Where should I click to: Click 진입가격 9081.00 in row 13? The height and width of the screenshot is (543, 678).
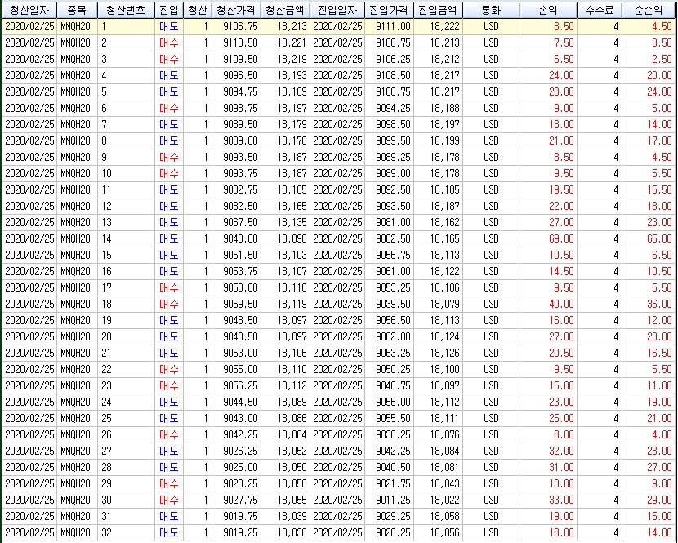tap(393, 223)
